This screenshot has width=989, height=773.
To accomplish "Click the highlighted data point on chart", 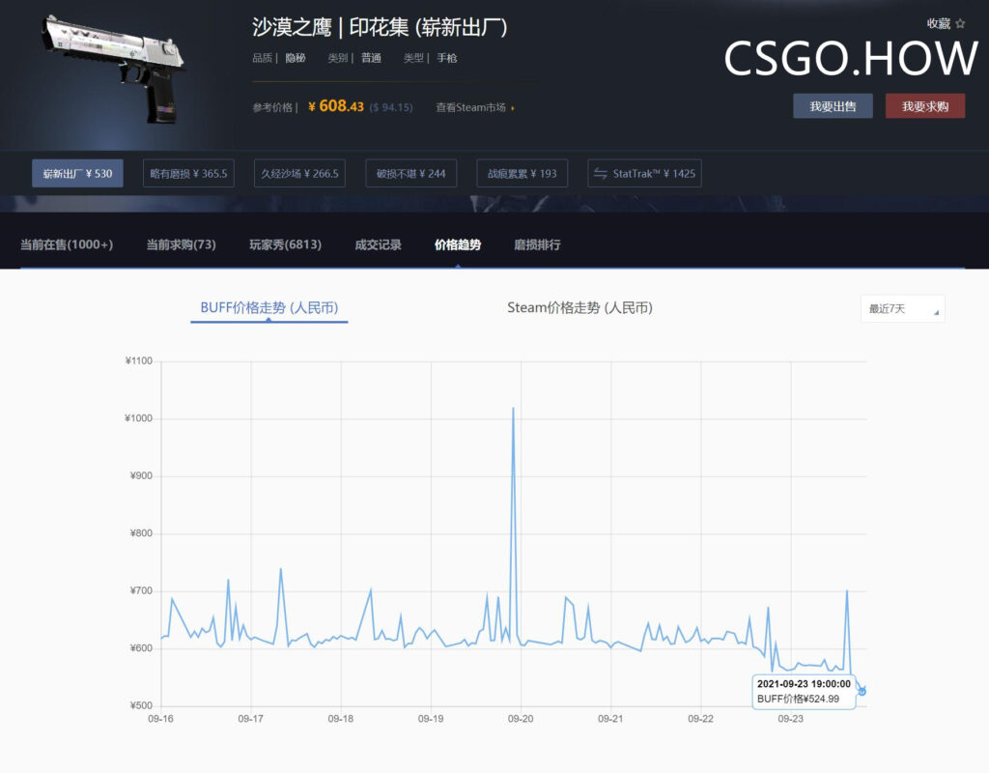I will click(862, 692).
